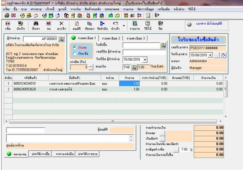The width and height of the screenshot is (243, 170).
Task: Open the ราคาแหล่งอื่น (other prices) tab
Action: [x=65, y=154]
